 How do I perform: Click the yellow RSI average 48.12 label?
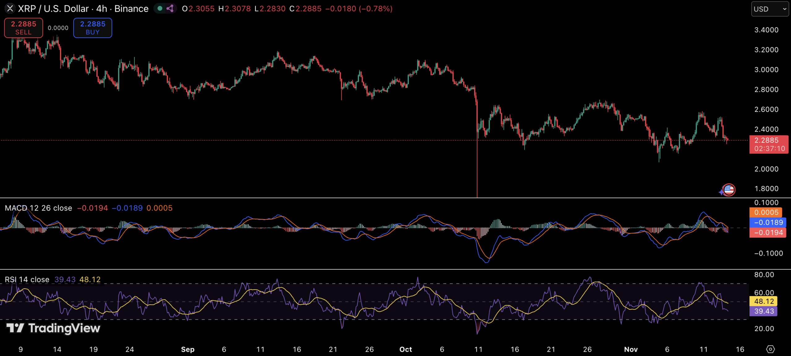pyautogui.click(x=764, y=301)
